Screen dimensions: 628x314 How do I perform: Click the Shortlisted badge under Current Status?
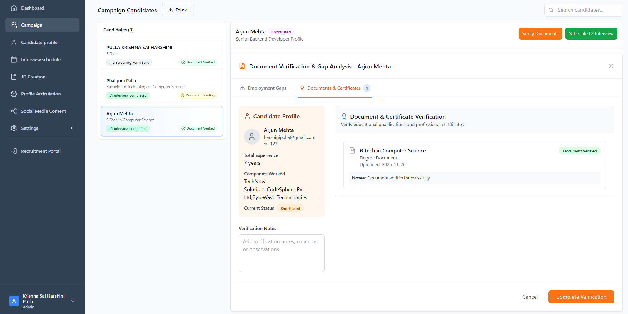[290, 209]
